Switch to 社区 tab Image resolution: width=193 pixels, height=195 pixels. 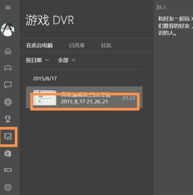point(106,45)
